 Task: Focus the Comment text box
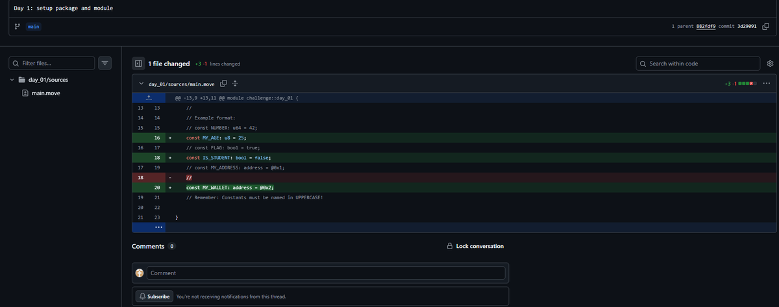326,273
